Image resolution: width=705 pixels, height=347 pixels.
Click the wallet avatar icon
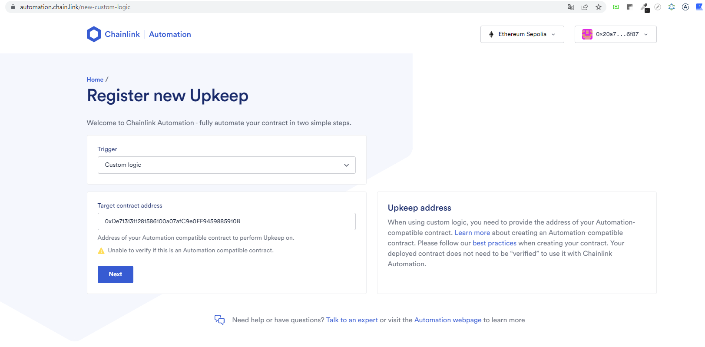click(x=587, y=34)
